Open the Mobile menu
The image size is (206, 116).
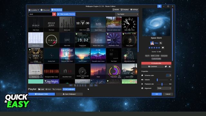[x=116, y=10]
